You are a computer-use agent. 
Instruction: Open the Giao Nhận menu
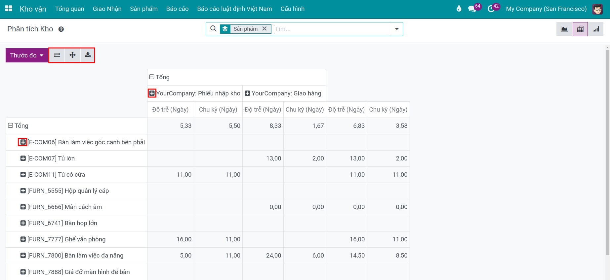click(x=107, y=9)
